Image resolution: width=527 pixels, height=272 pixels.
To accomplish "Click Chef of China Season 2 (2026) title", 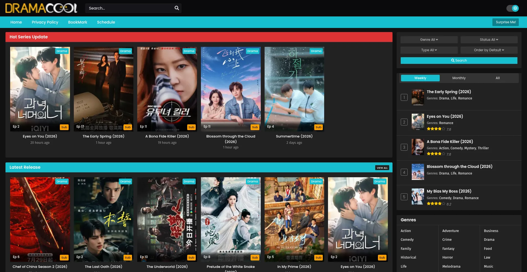I will click(x=40, y=267).
